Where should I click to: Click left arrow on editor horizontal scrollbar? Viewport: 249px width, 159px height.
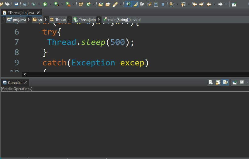25,74
